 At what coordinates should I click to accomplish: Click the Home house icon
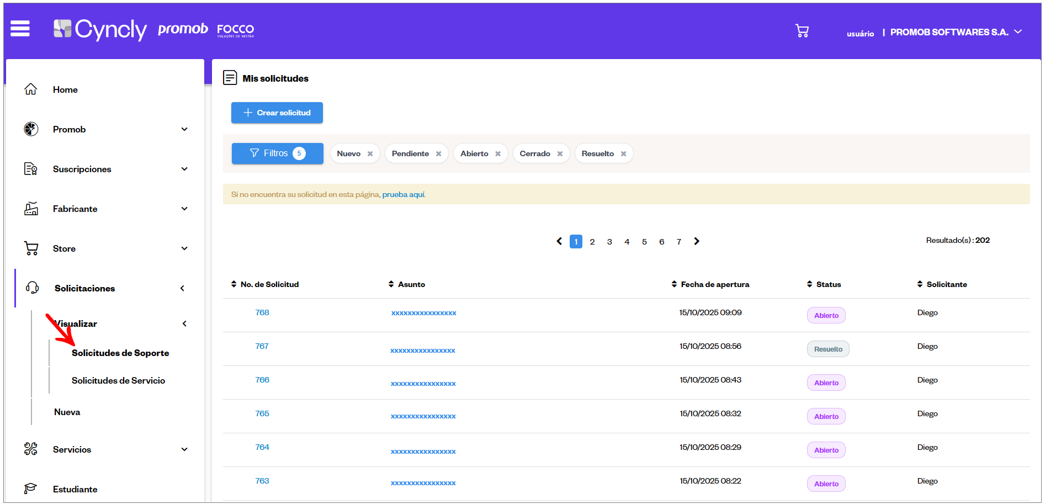[31, 89]
